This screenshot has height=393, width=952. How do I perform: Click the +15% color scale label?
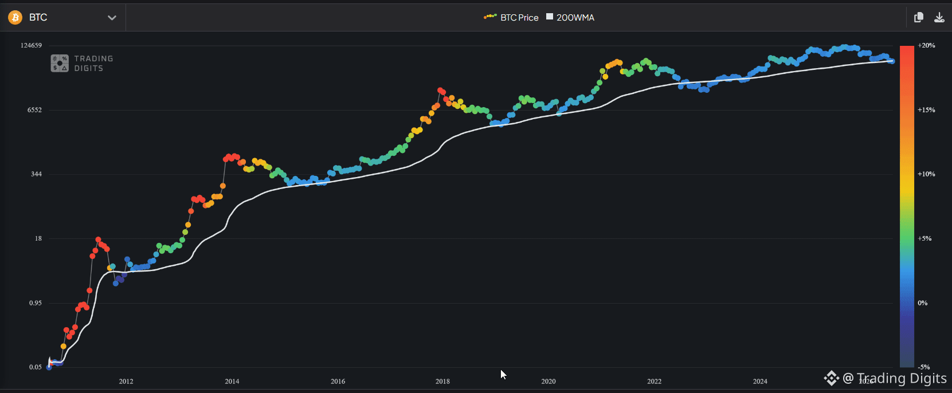click(926, 110)
